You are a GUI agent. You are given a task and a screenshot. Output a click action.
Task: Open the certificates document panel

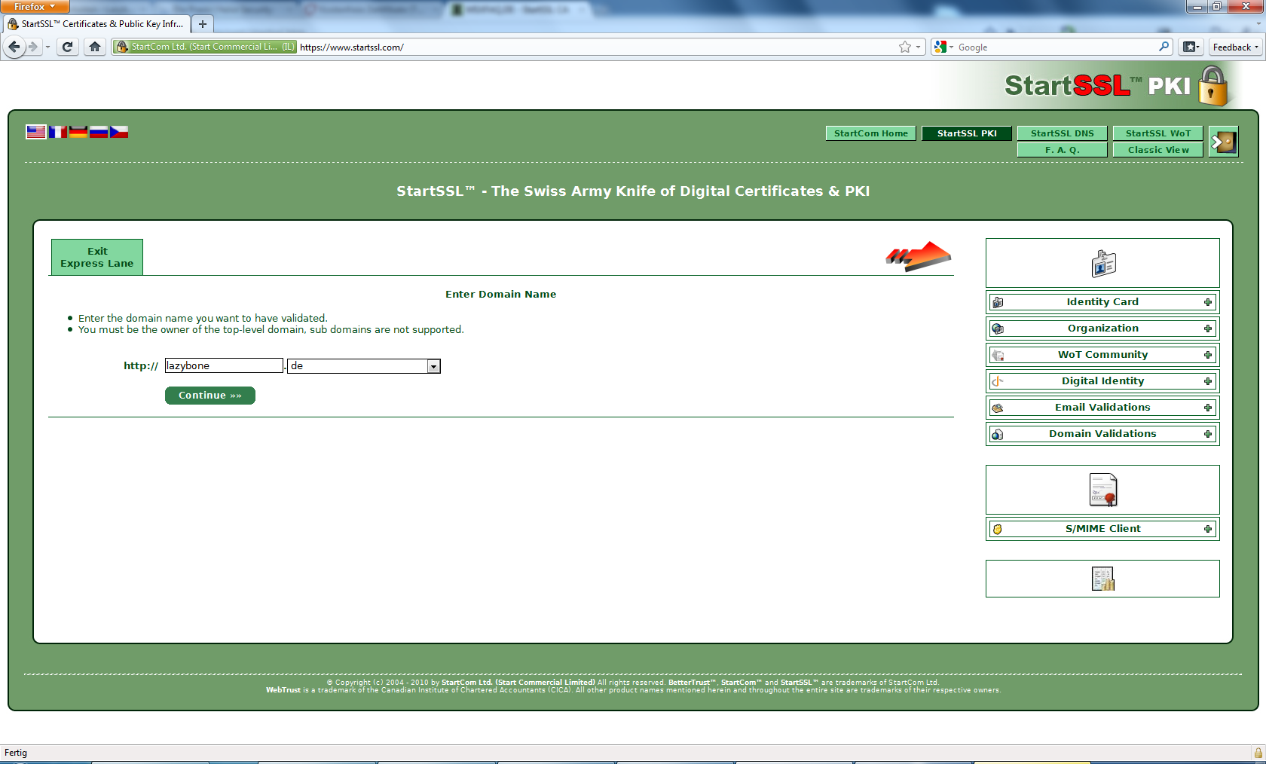tap(1103, 490)
